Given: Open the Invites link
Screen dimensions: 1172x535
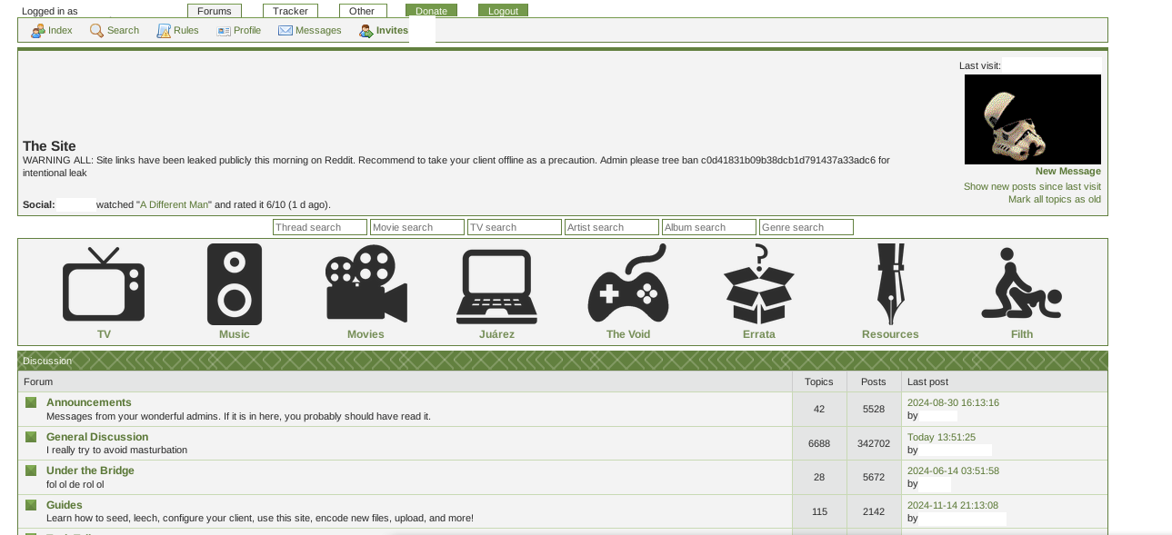Looking at the screenshot, I should point(392,31).
